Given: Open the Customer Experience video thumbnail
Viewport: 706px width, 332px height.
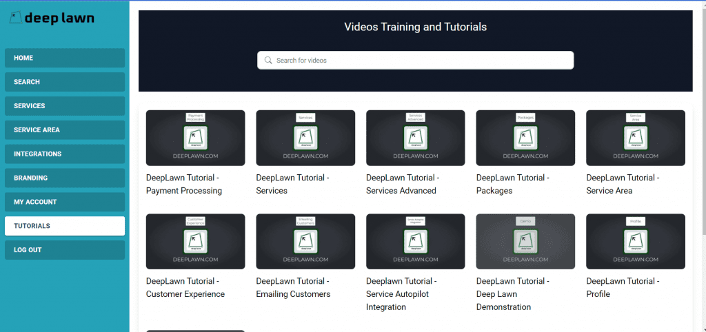Looking at the screenshot, I should (x=195, y=242).
